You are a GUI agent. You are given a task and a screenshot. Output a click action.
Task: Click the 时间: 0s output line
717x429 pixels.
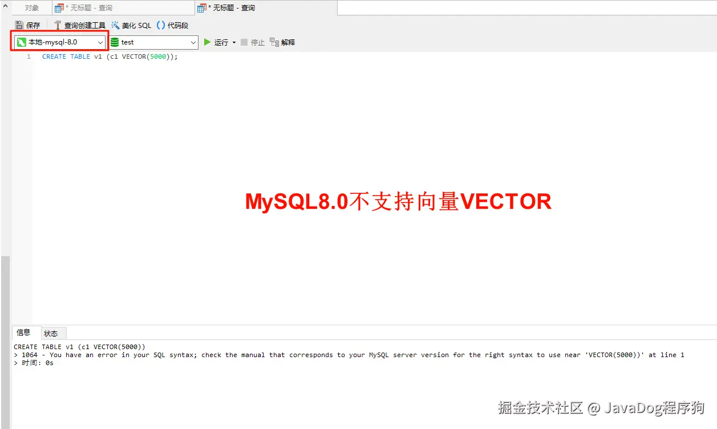pyautogui.click(x=34, y=363)
